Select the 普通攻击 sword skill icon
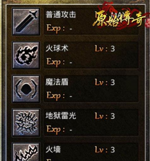This screenshot has width=150, height=161. [26, 22]
